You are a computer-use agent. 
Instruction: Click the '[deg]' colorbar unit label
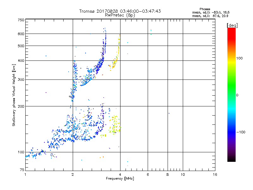pos(232,25)
